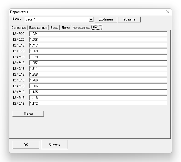The image size is (181, 162).
Task: Select the log field containing 1,869
Action: pyautogui.click(x=98, y=51)
